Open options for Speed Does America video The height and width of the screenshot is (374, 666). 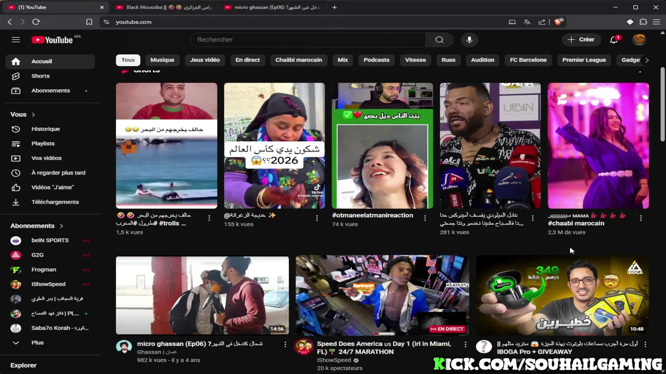pos(465,344)
